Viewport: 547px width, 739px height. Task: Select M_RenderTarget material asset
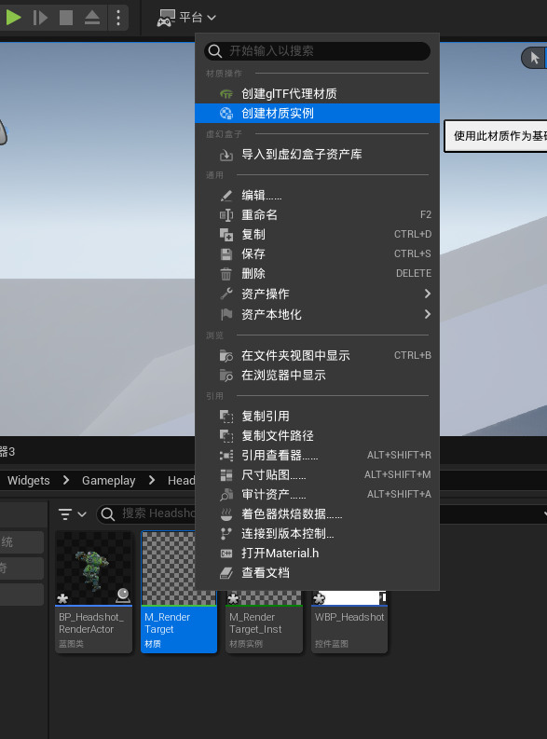click(179, 592)
